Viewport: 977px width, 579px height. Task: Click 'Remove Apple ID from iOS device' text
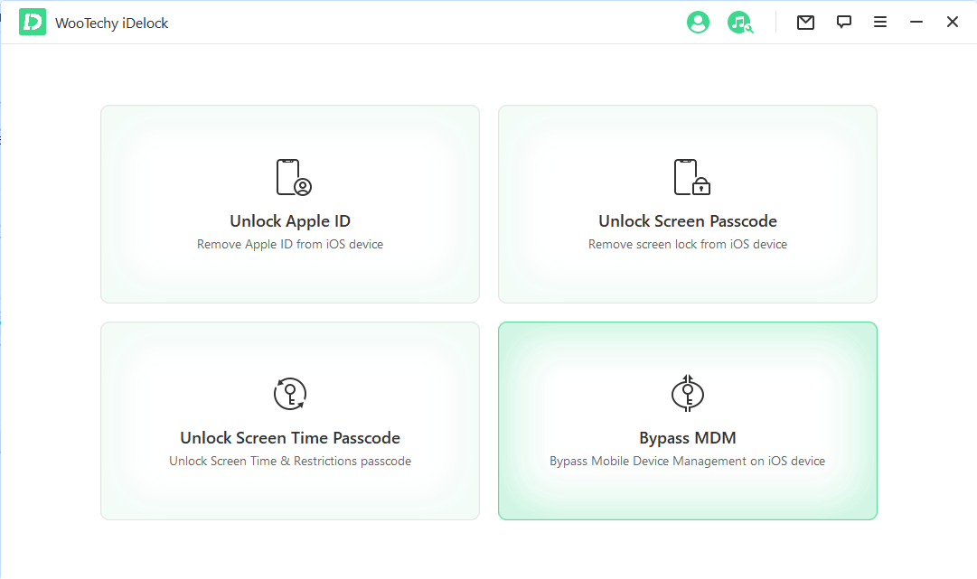coord(290,244)
